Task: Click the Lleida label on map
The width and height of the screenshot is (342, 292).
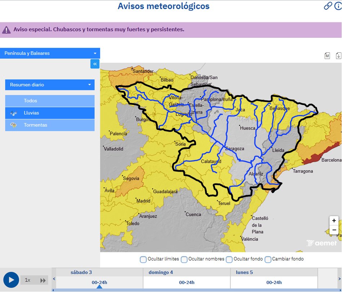Action: pos(278,150)
